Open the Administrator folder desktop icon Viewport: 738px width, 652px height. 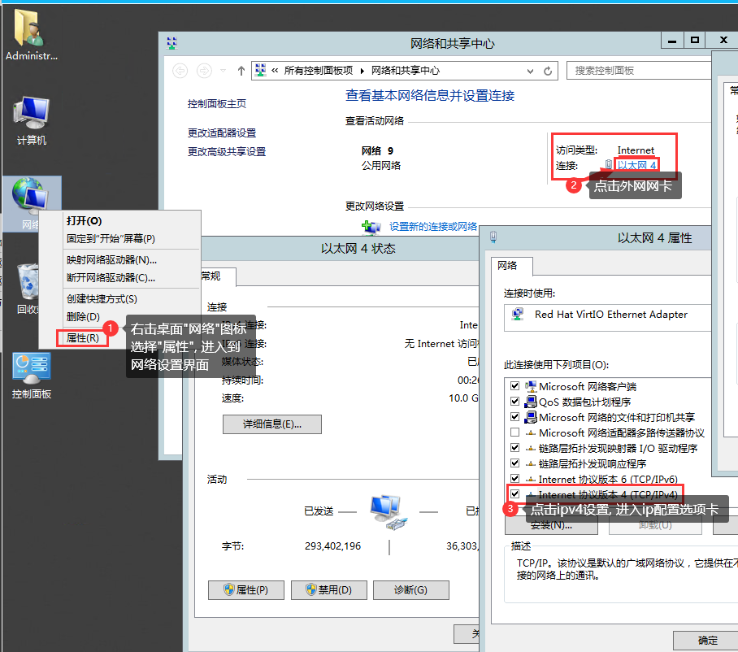32,35
